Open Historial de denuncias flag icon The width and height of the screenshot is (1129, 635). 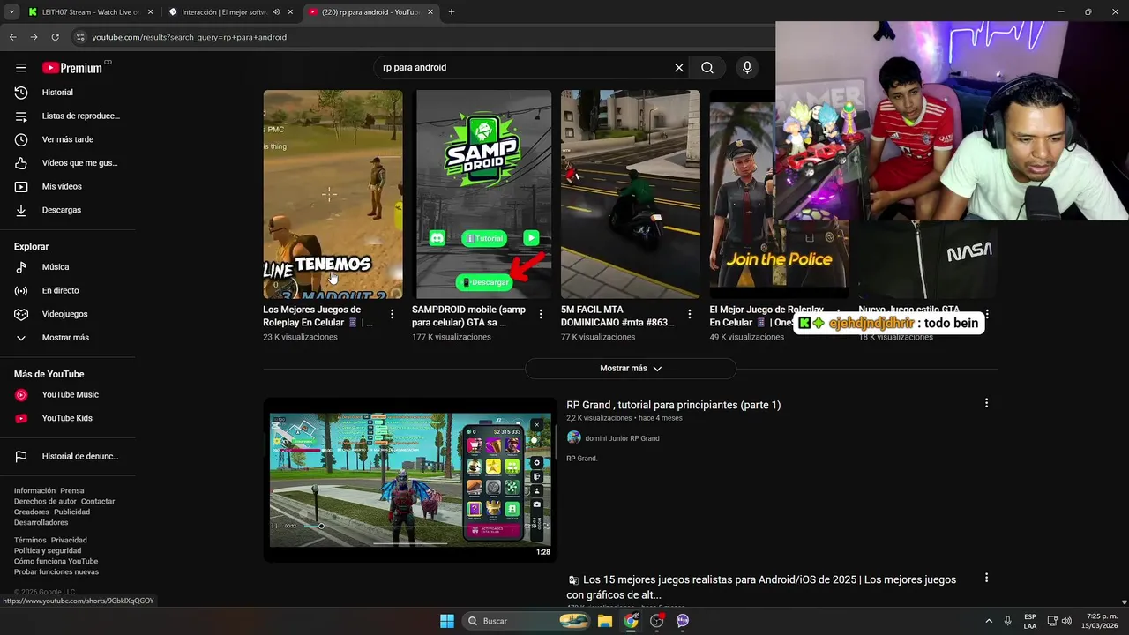(x=21, y=457)
